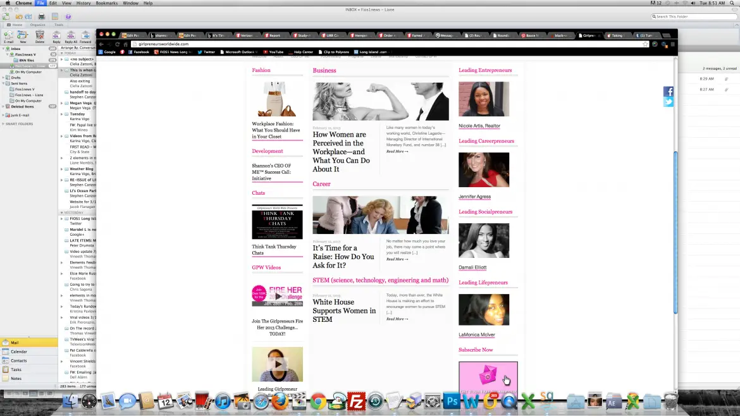Click the Reply All icon in Outlook
Screen dimensions: 740x416
(71, 35)
